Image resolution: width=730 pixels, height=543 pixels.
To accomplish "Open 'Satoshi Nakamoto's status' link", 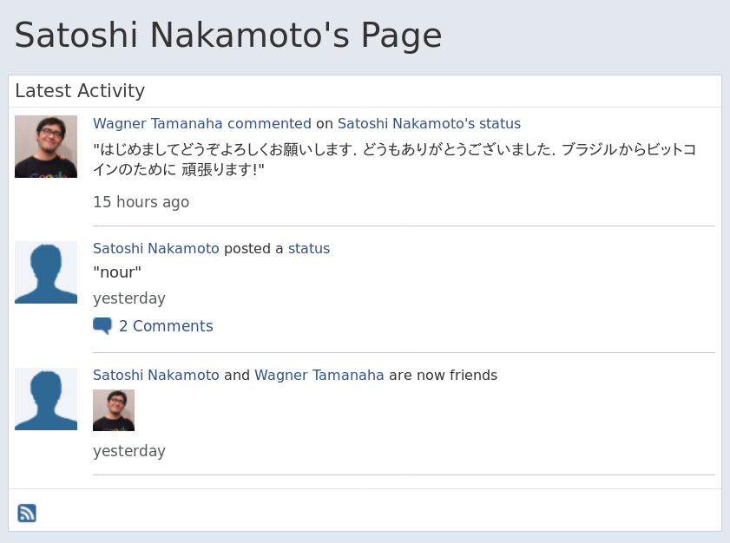I will 430,123.
